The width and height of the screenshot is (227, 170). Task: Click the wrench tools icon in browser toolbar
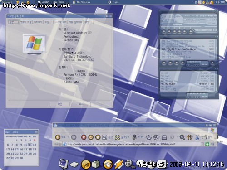pyautogui.click(x=189, y=137)
